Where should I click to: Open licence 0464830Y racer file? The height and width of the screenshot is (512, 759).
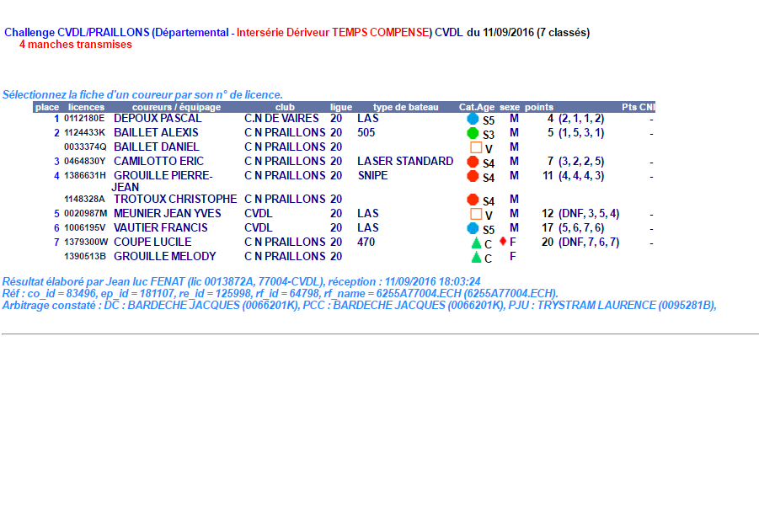(x=85, y=161)
